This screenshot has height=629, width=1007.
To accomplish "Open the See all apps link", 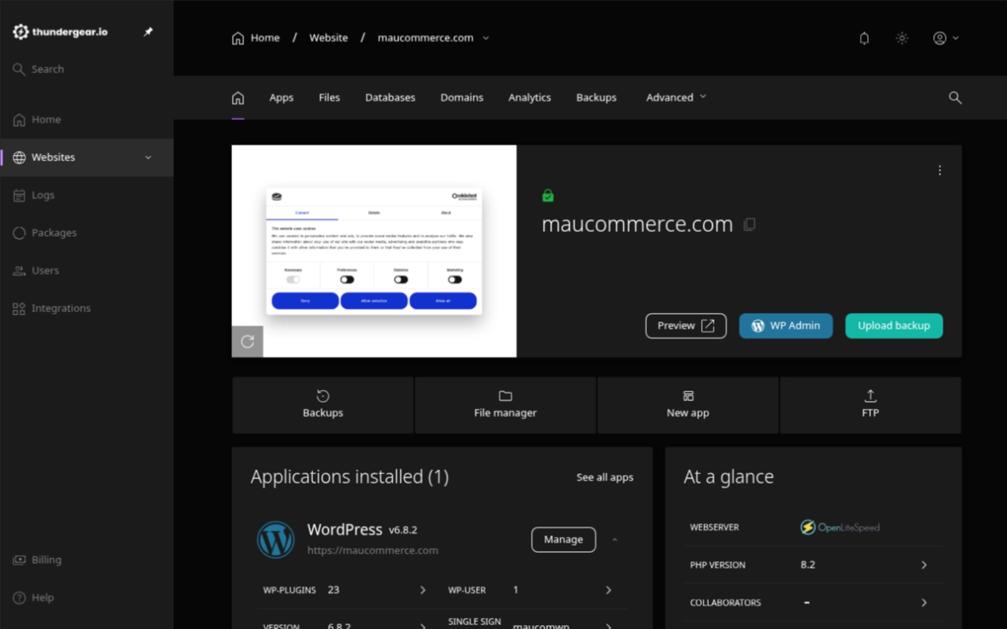I will (604, 477).
